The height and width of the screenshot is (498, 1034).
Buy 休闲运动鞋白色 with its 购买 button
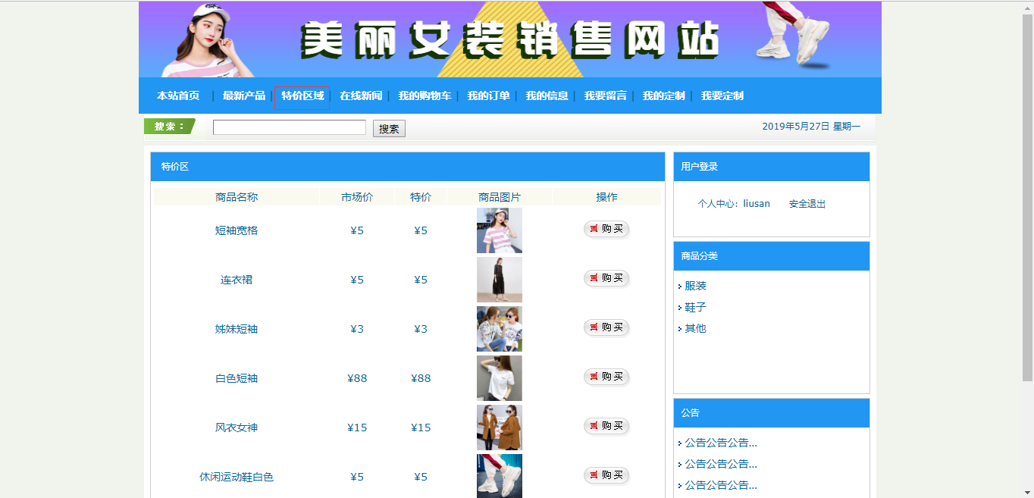606,475
